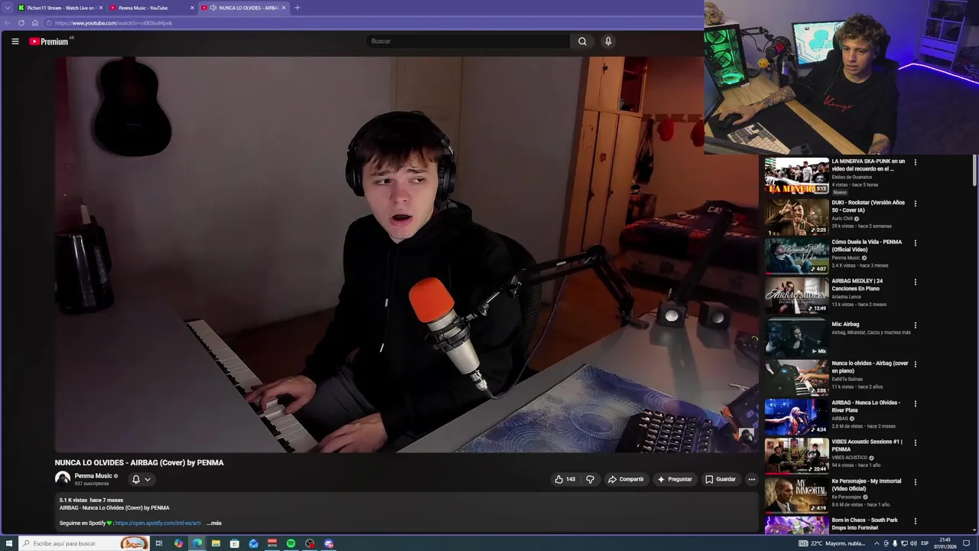Play Cómo Duele la Vida thumbnail

point(797,256)
